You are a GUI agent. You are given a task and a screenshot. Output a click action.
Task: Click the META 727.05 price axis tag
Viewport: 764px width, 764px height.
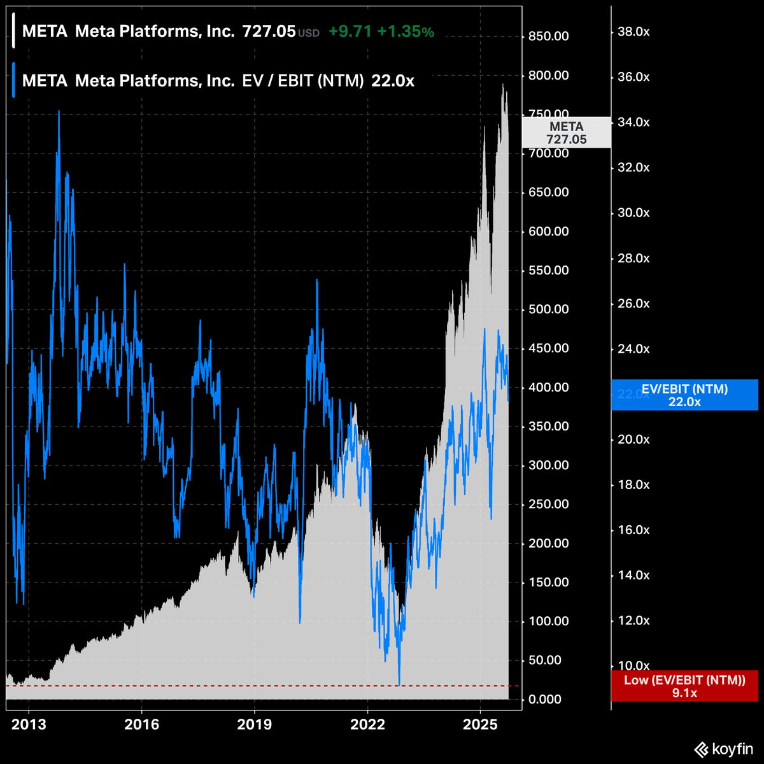coord(566,133)
